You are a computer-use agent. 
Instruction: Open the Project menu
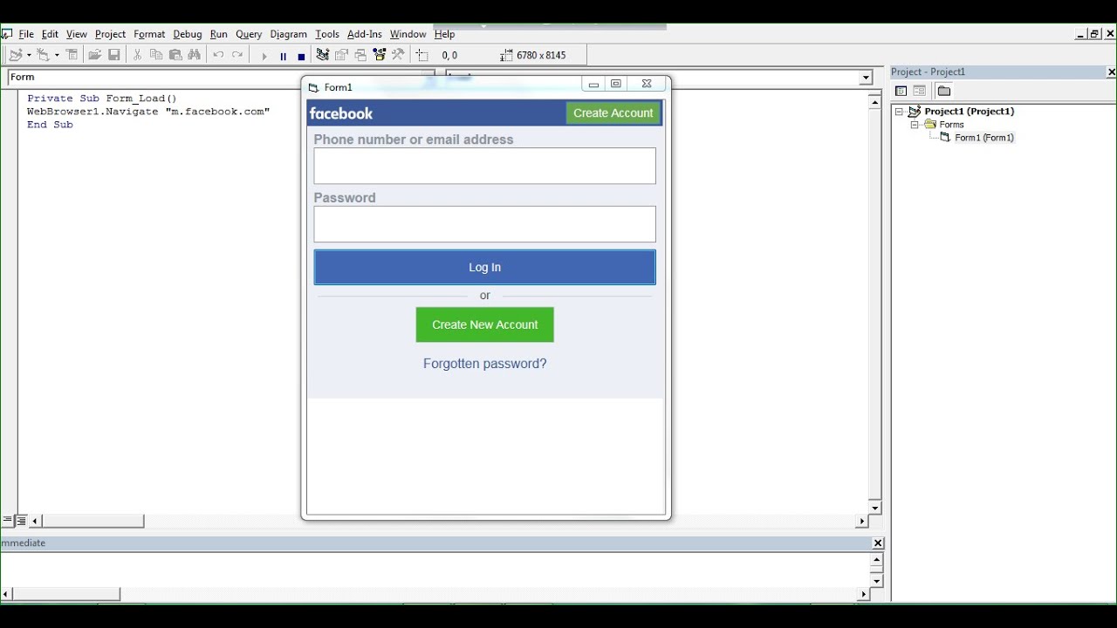[111, 34]
